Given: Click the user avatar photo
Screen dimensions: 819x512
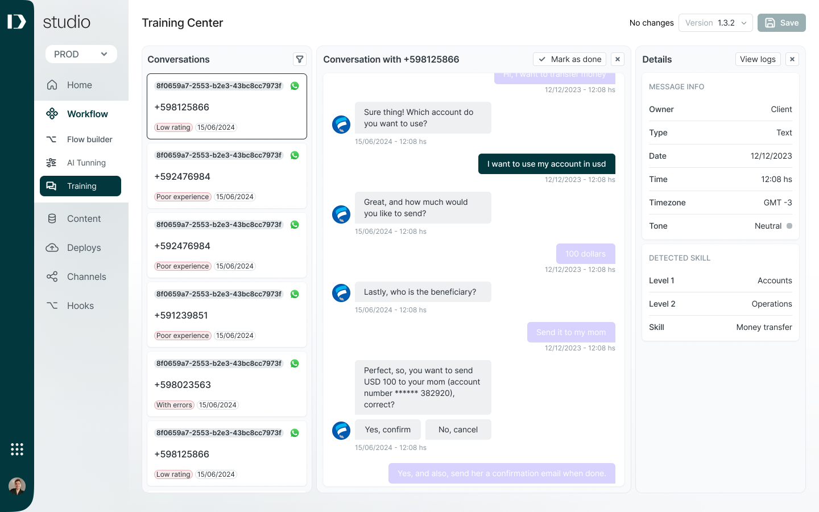Looking at the screenshot, I should tap(17, 486).
